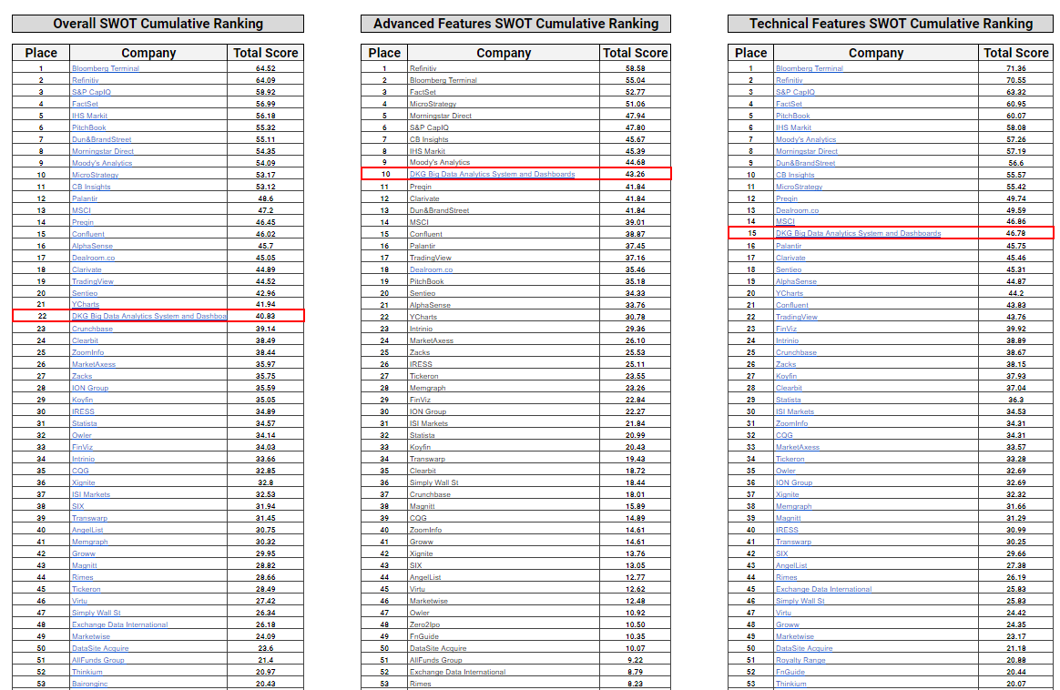Image resolution: width=1060 pixels, height=690 pixels.
Task: Select Overall SWOT Cumulative Ranking title
Action: click(158, 24)
